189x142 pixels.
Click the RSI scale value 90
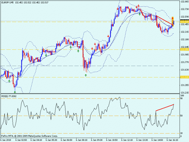coord(182,98)
